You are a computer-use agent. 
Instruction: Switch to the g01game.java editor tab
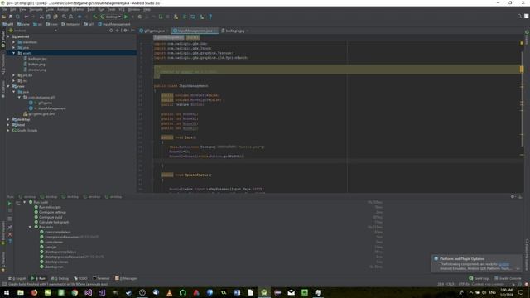[152, 31]
